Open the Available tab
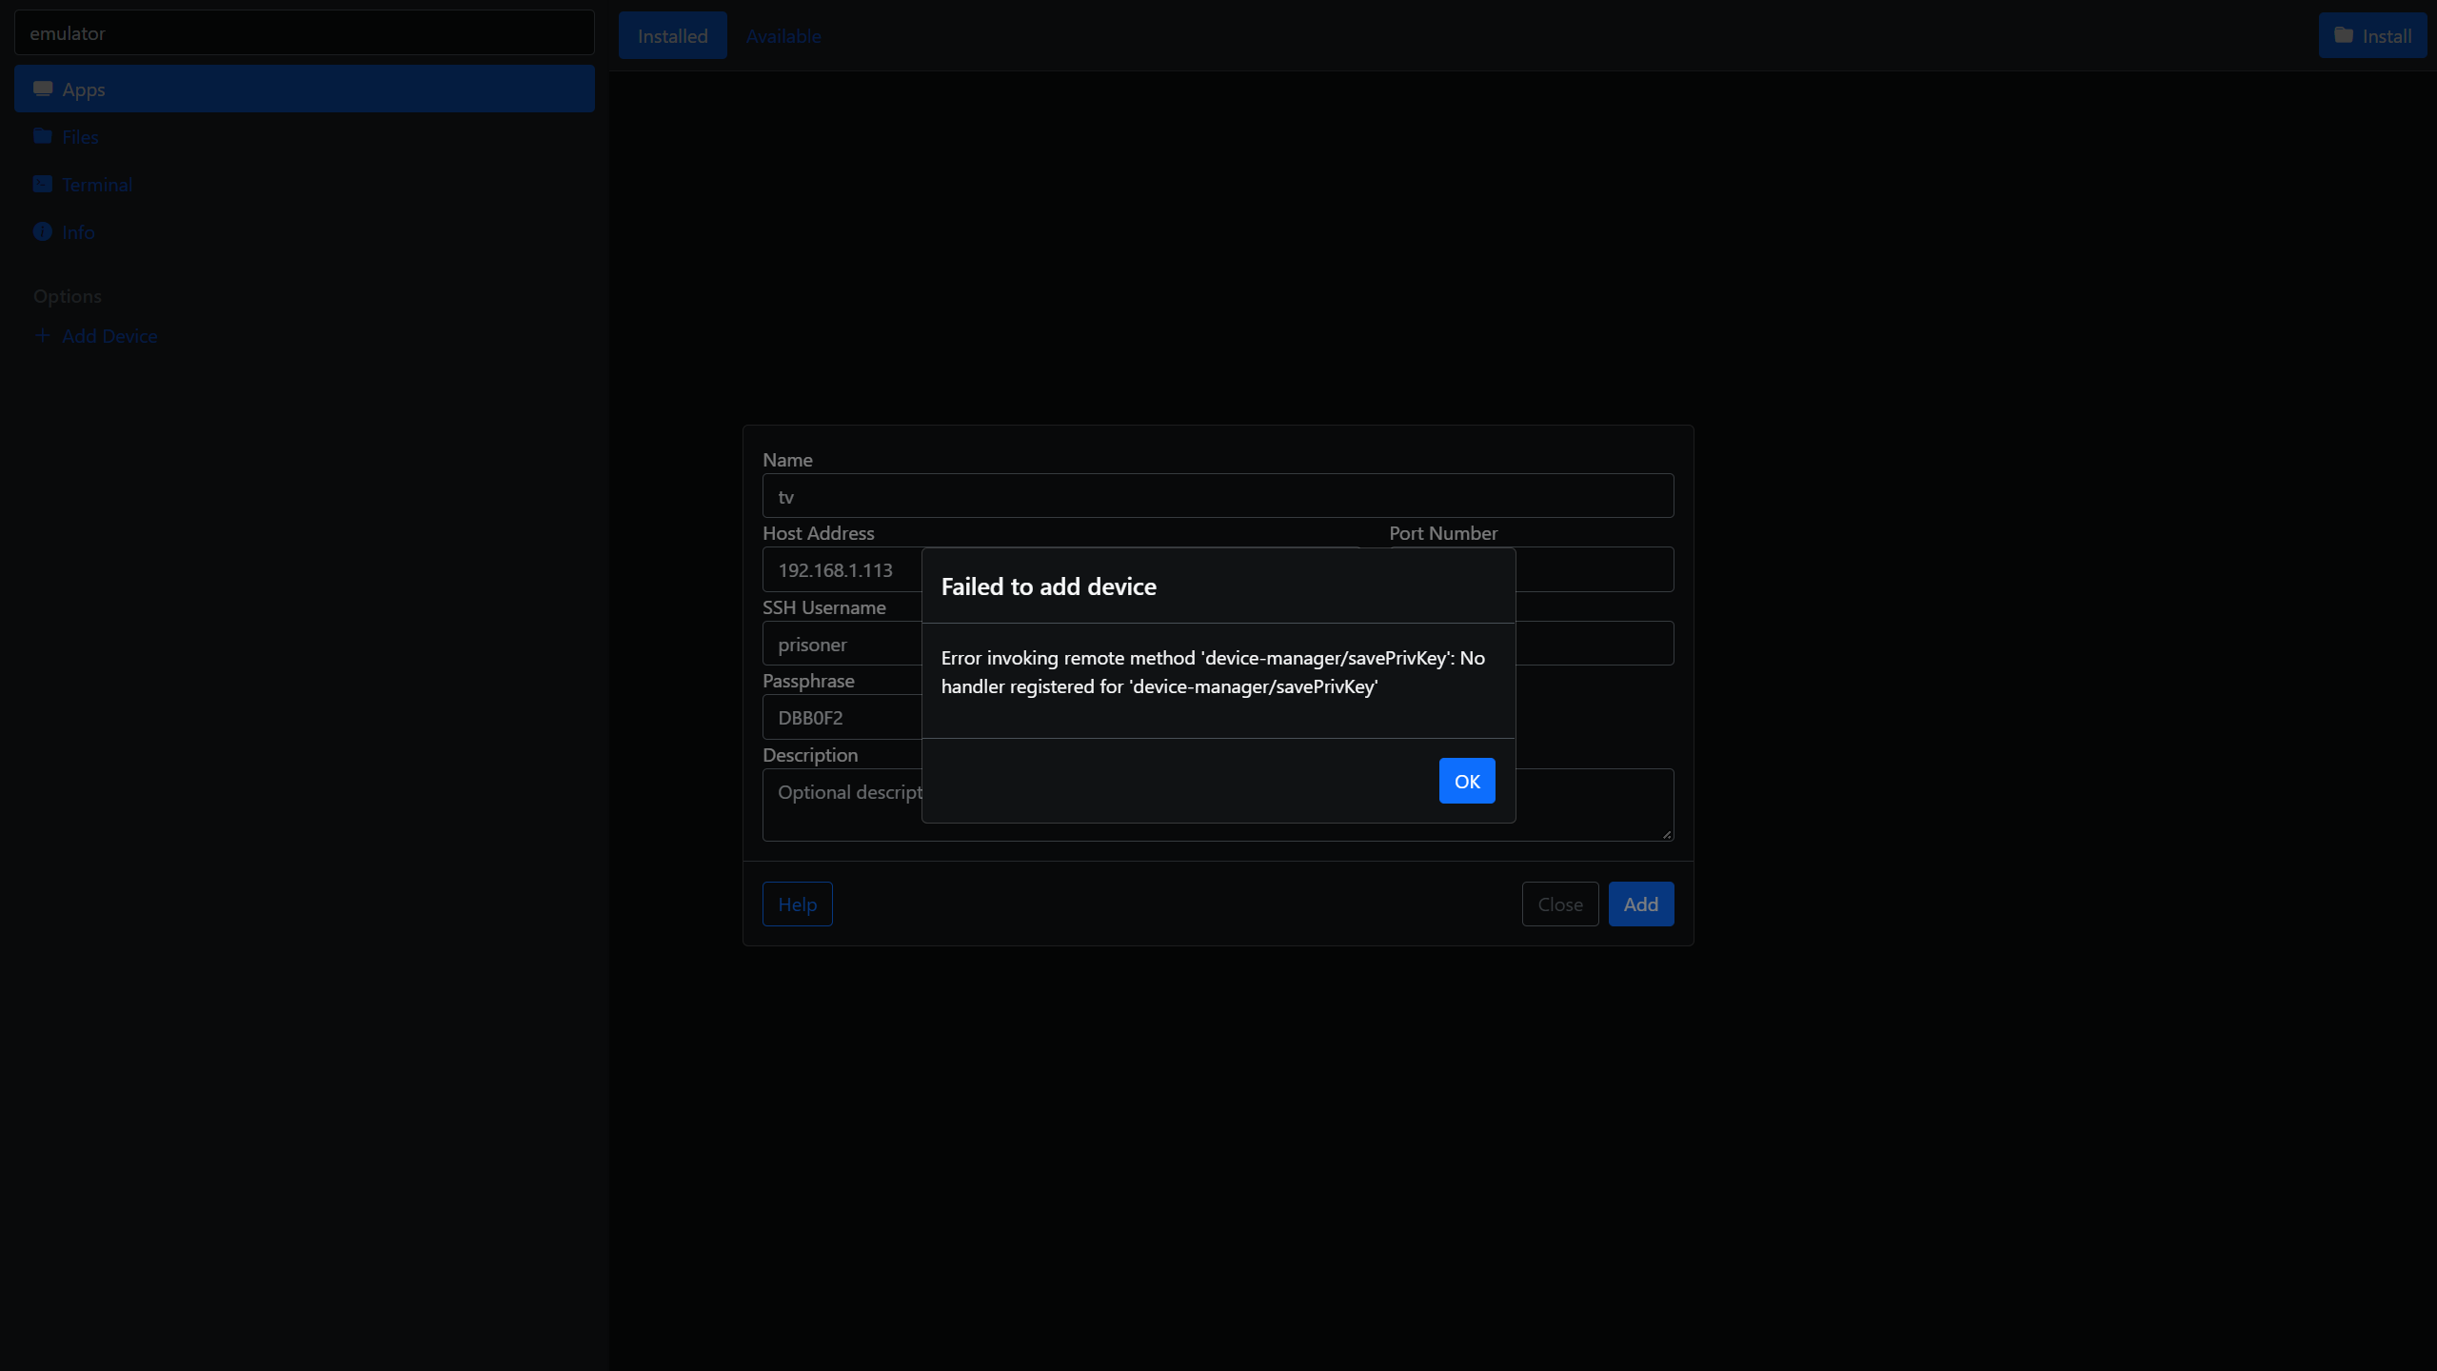The image size is (2437, 1371). [783, 36]
